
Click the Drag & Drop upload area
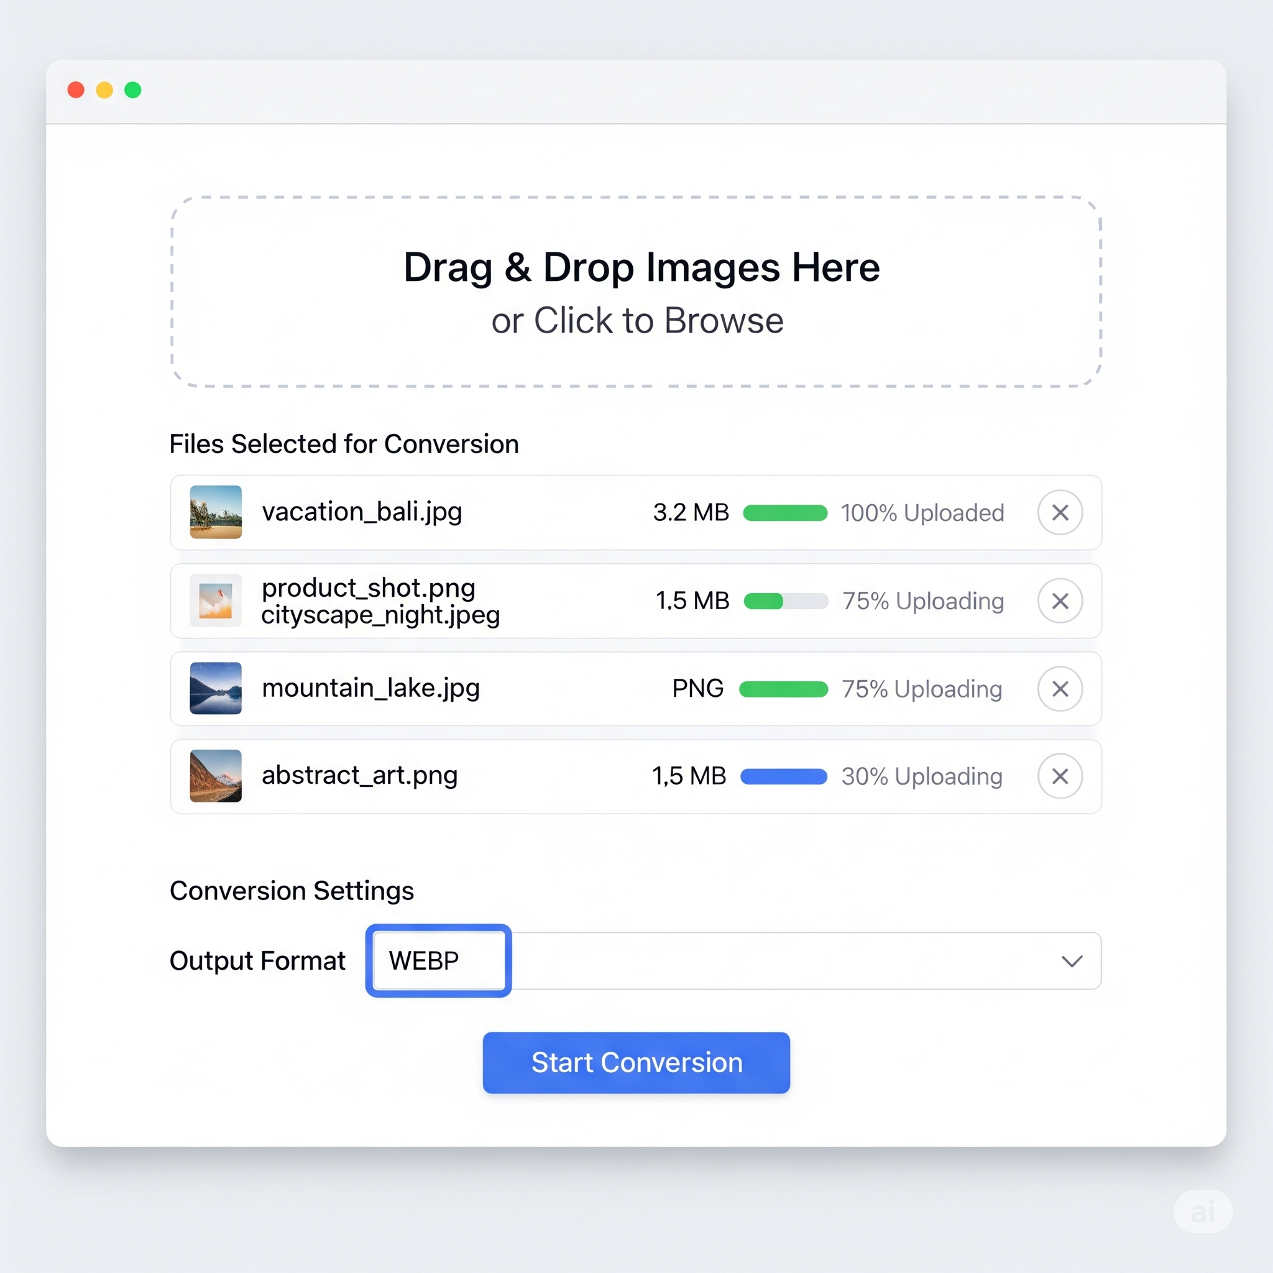(636, 267)
